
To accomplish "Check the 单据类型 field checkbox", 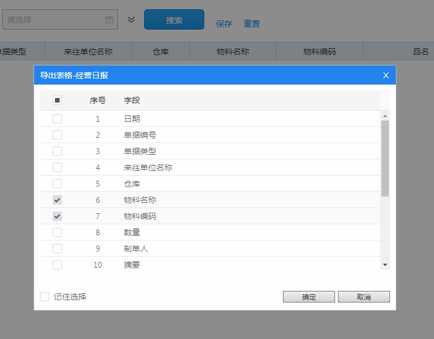I will point(57,151).
